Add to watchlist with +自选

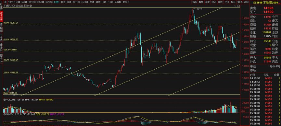coord(240,2)
